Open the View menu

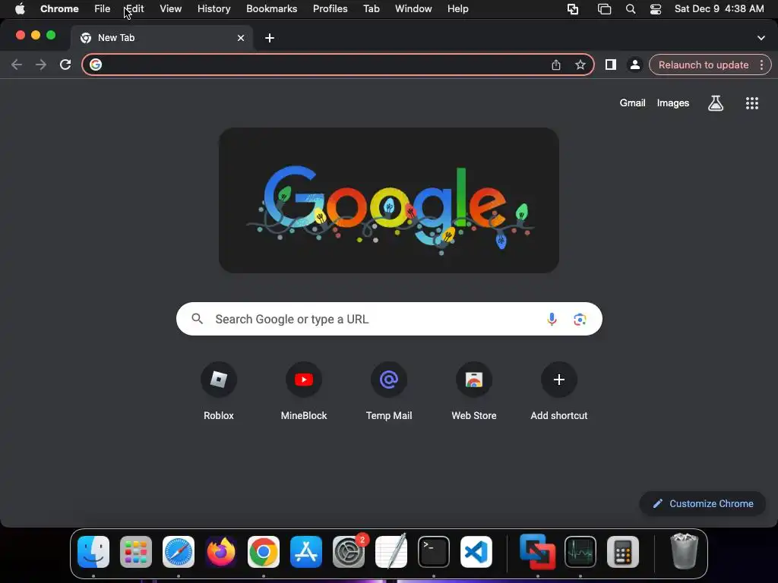pos(170,9)
